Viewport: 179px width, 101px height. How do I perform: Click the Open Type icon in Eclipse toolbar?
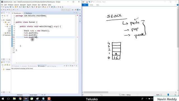point(43,7)
